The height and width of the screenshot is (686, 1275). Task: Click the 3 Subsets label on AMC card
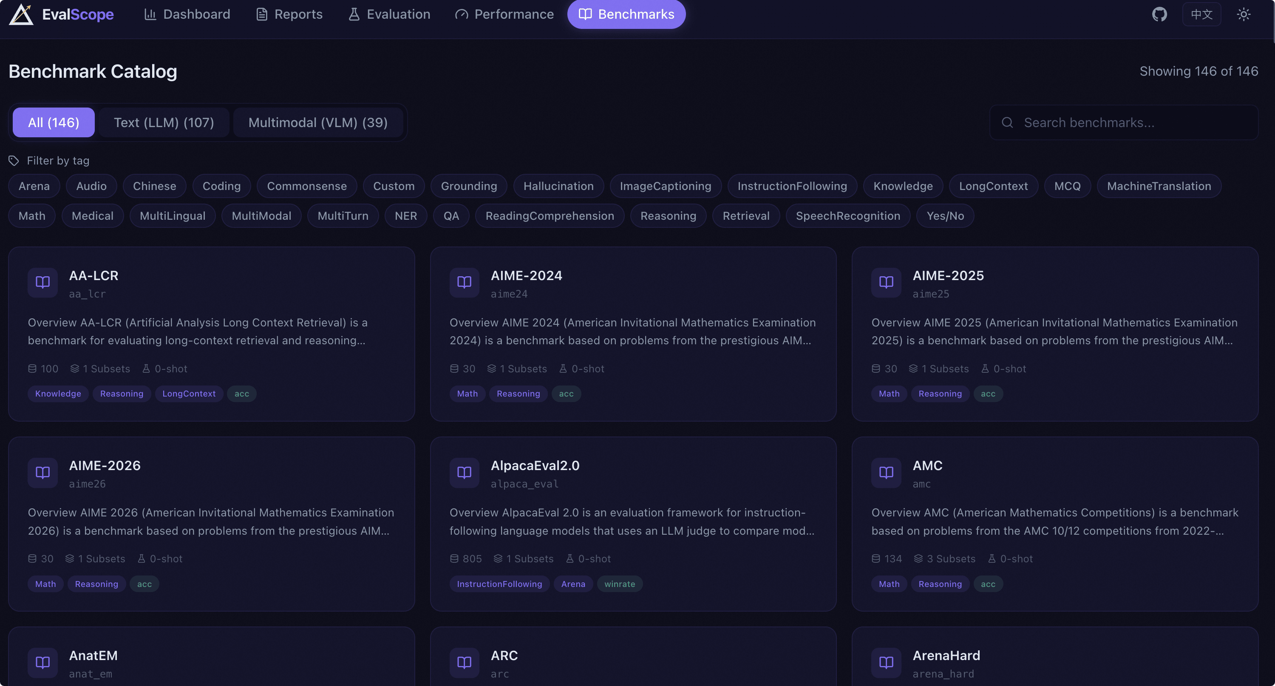[945, 559]
